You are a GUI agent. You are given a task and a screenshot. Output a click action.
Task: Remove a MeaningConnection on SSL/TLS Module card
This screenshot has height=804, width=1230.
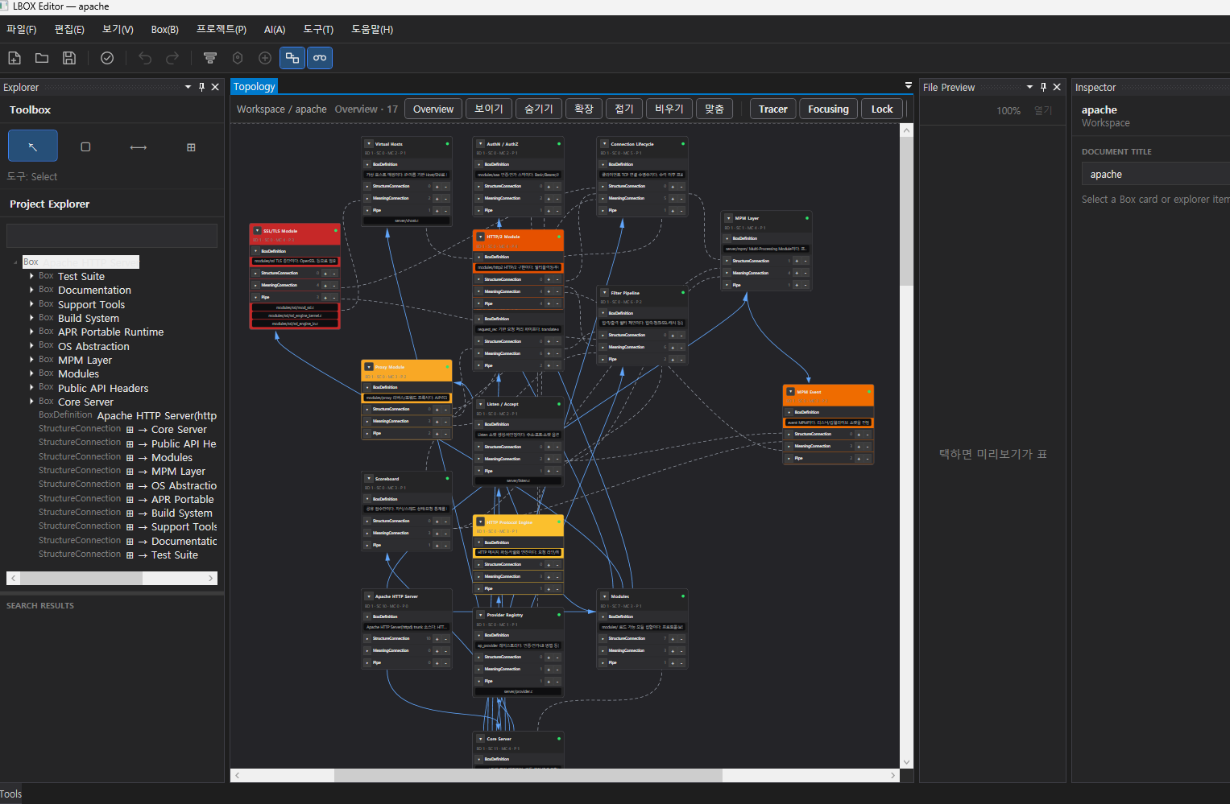click(x=334, y=286)
